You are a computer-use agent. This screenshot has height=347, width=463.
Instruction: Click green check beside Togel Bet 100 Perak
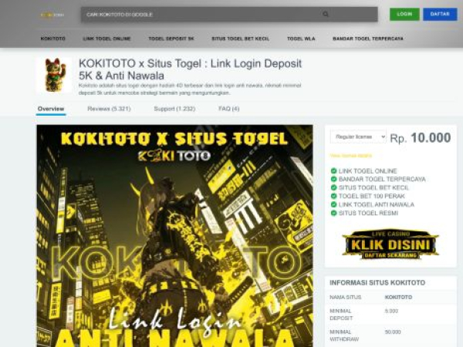point(333,196)
